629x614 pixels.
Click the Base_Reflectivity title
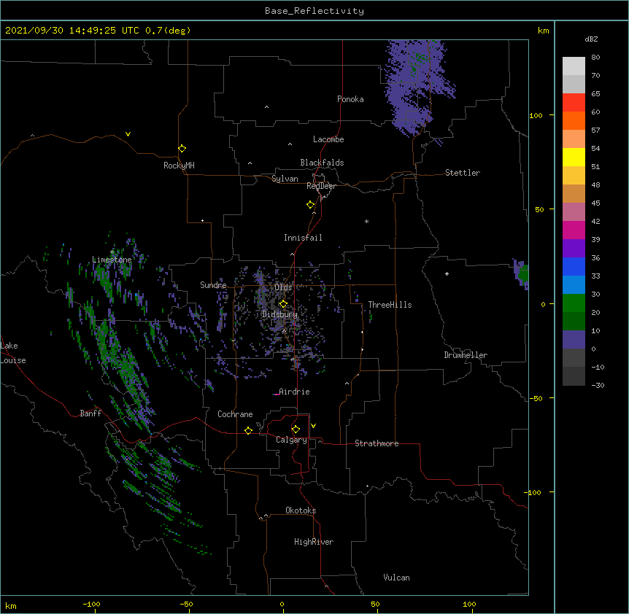pos(314,11)
